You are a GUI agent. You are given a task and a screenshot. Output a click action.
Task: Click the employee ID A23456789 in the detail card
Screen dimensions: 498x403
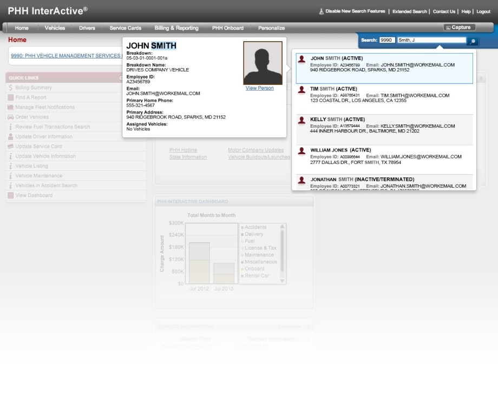(138, 82)
